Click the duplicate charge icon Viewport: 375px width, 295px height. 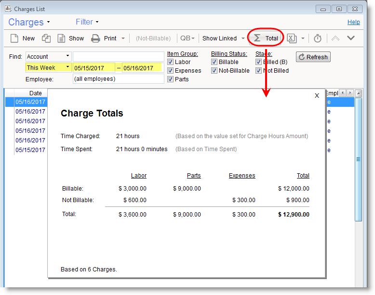(x=46, y=38)
